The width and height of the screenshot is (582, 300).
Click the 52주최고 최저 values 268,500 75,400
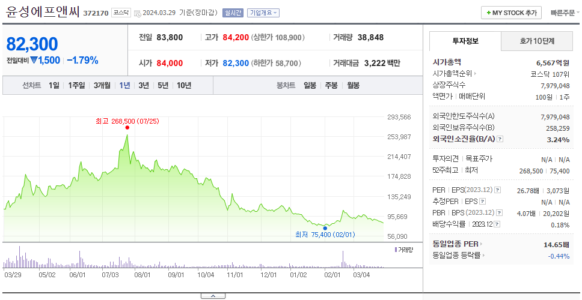pos(544,171)
